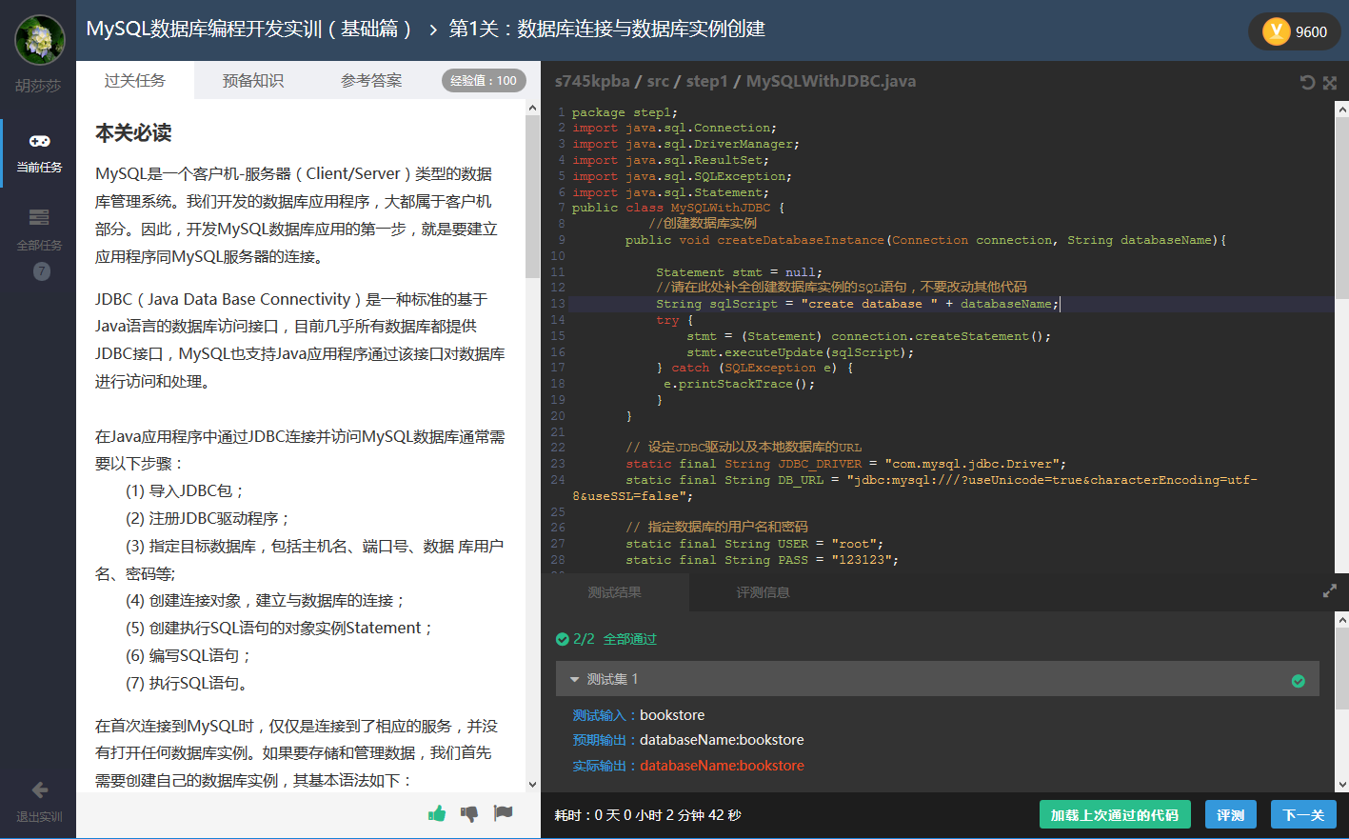Click the 2/2 passed check icon
1349x839 pixels.
[562, 639]
